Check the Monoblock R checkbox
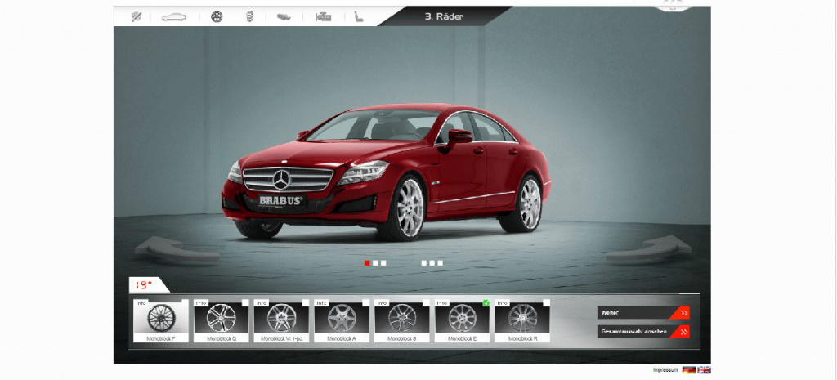837x380 pixels. pos(547,302)
